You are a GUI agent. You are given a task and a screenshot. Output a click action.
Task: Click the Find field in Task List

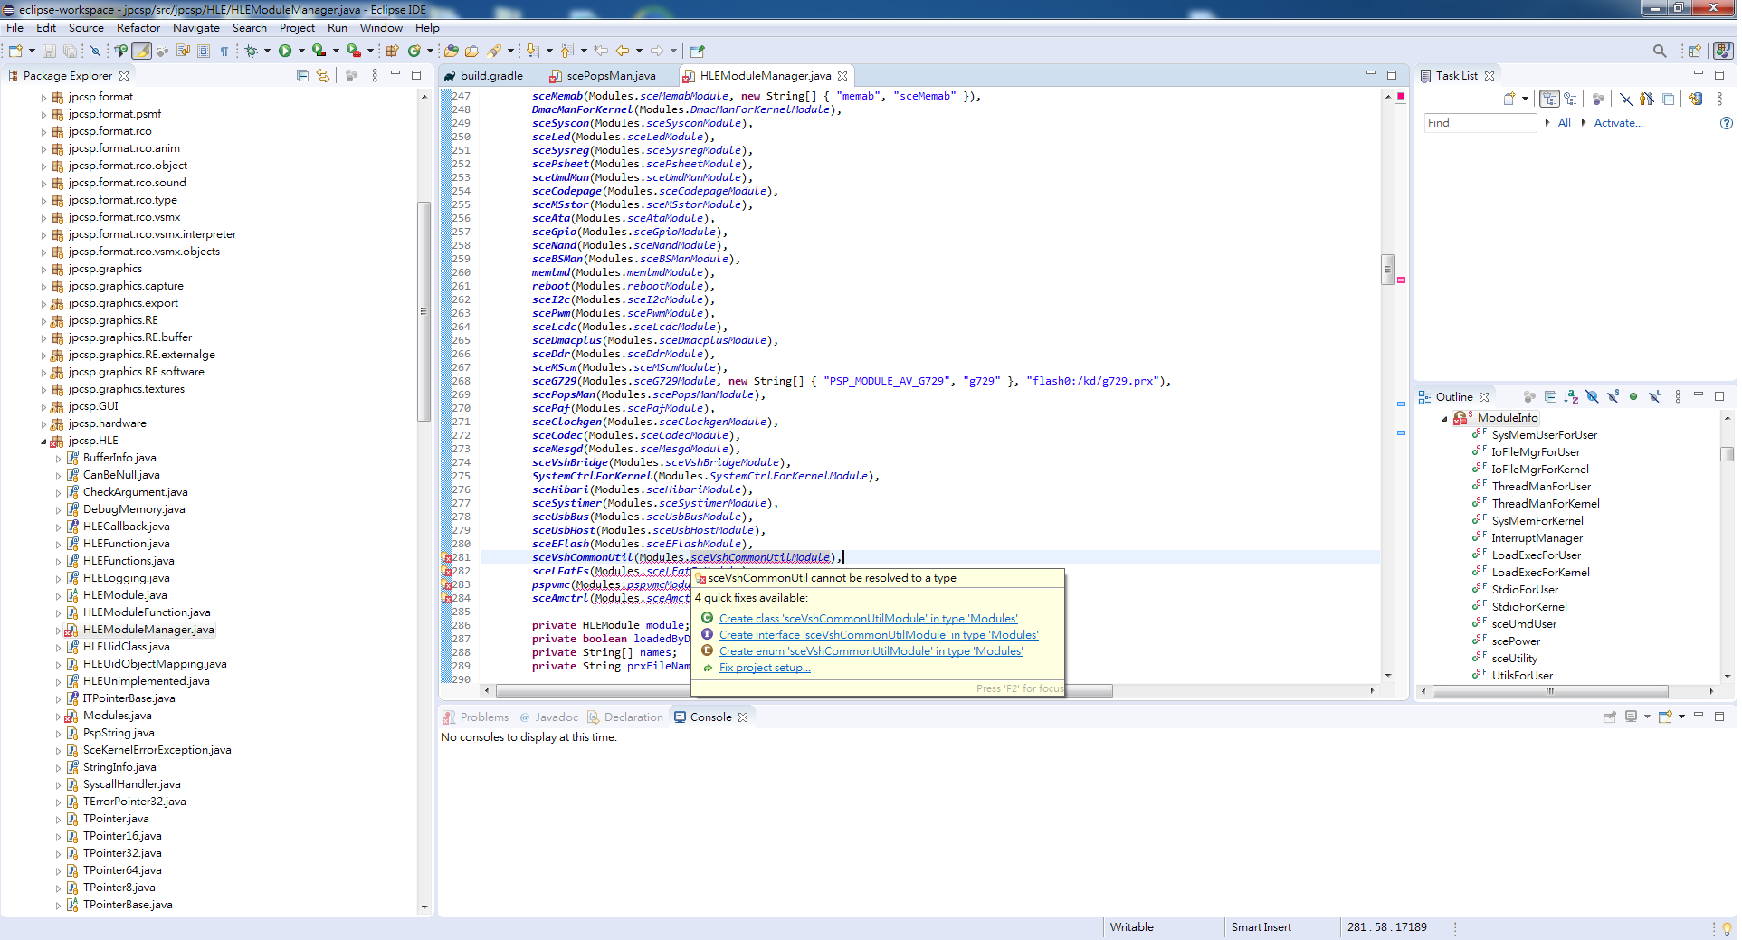click(1479, 123)
